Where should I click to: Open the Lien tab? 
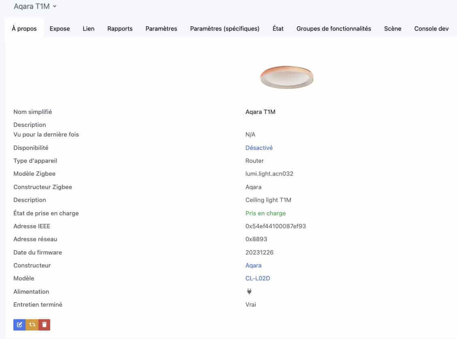89,29
